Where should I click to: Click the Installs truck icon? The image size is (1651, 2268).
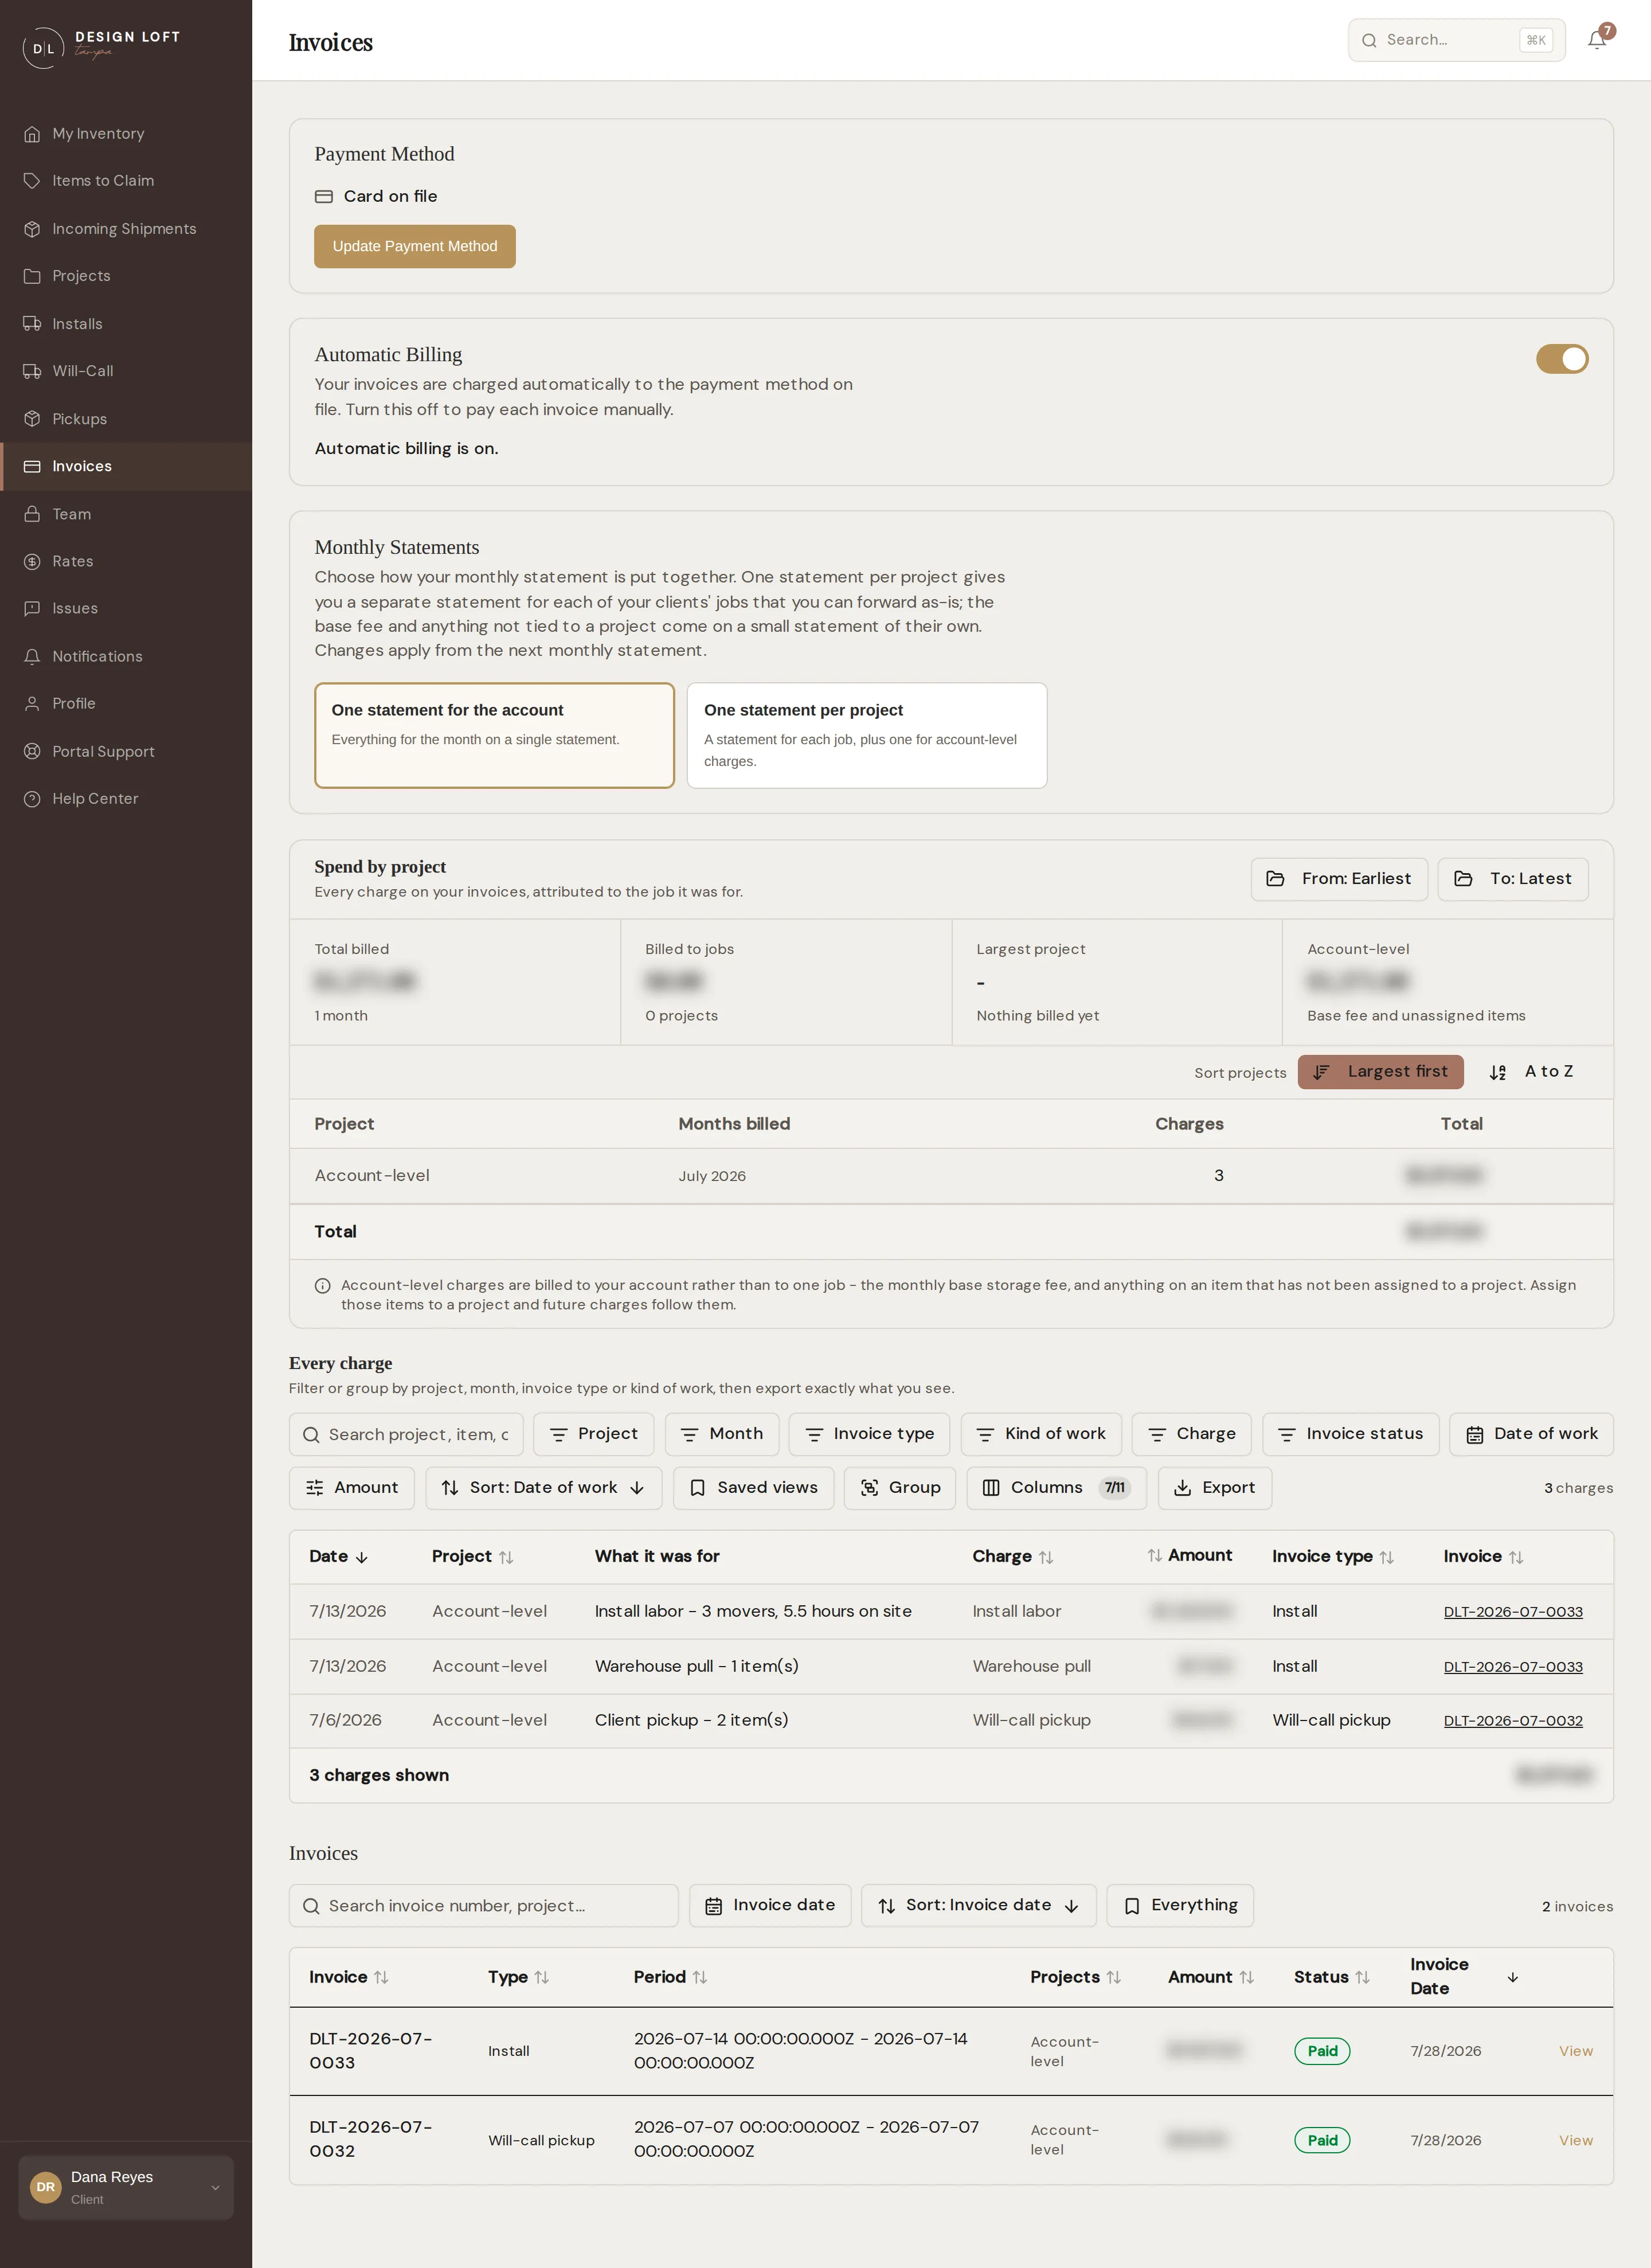32,324
